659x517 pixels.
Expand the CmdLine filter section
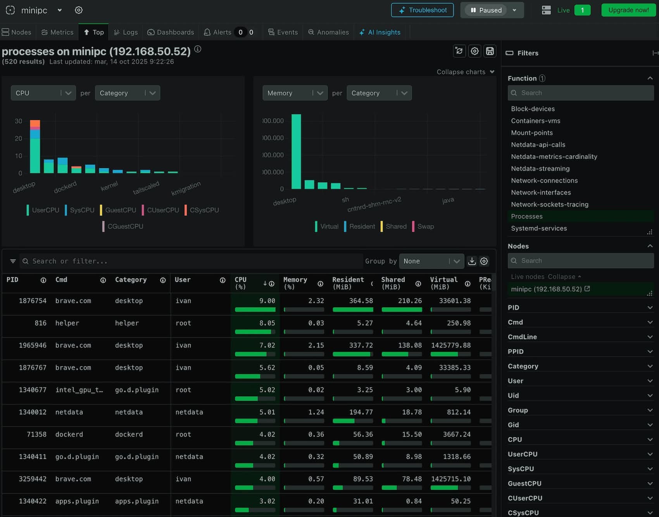coord(580,337)
